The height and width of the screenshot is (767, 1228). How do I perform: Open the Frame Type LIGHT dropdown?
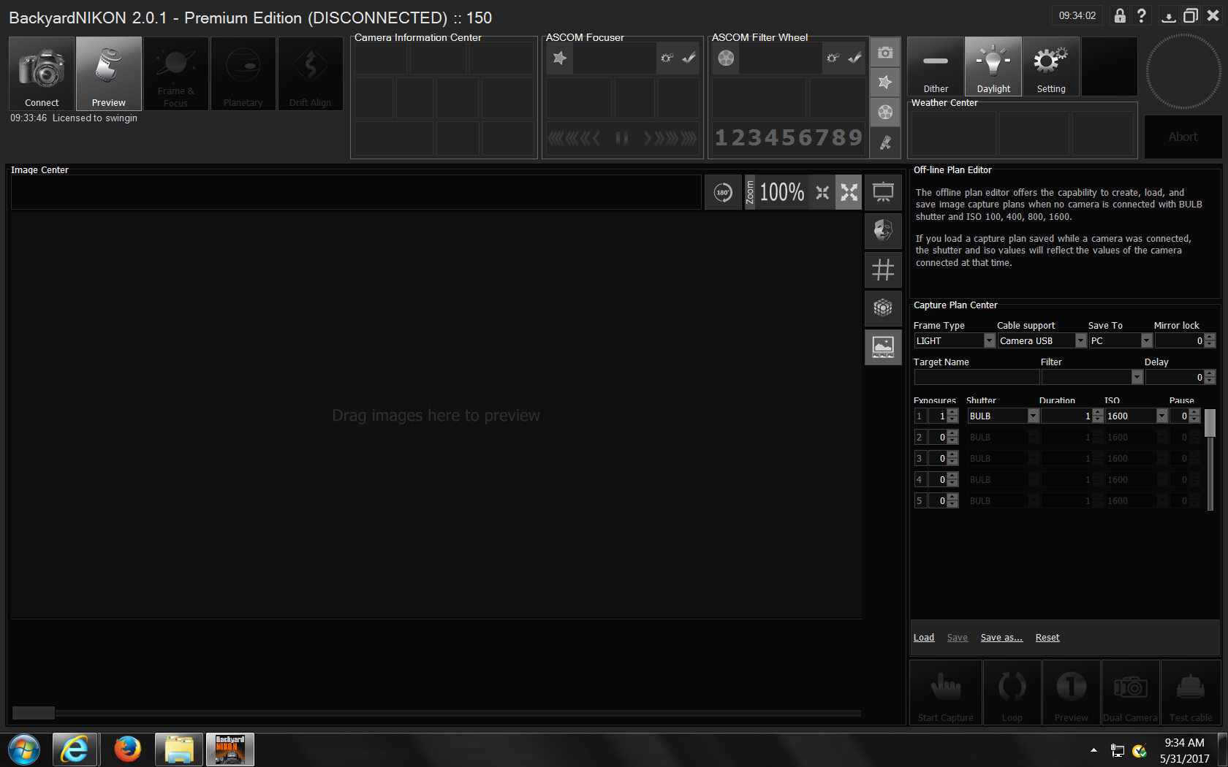click(989, 341)
